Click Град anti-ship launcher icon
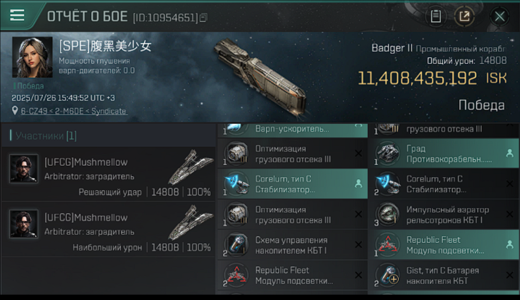520x300 pixels. [388, 154]
